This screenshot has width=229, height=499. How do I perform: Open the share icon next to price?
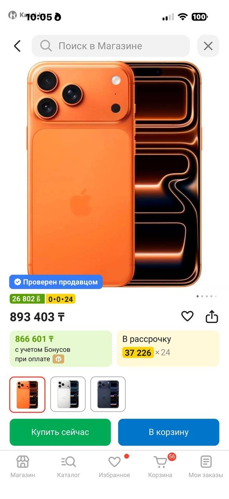(212, 316)
